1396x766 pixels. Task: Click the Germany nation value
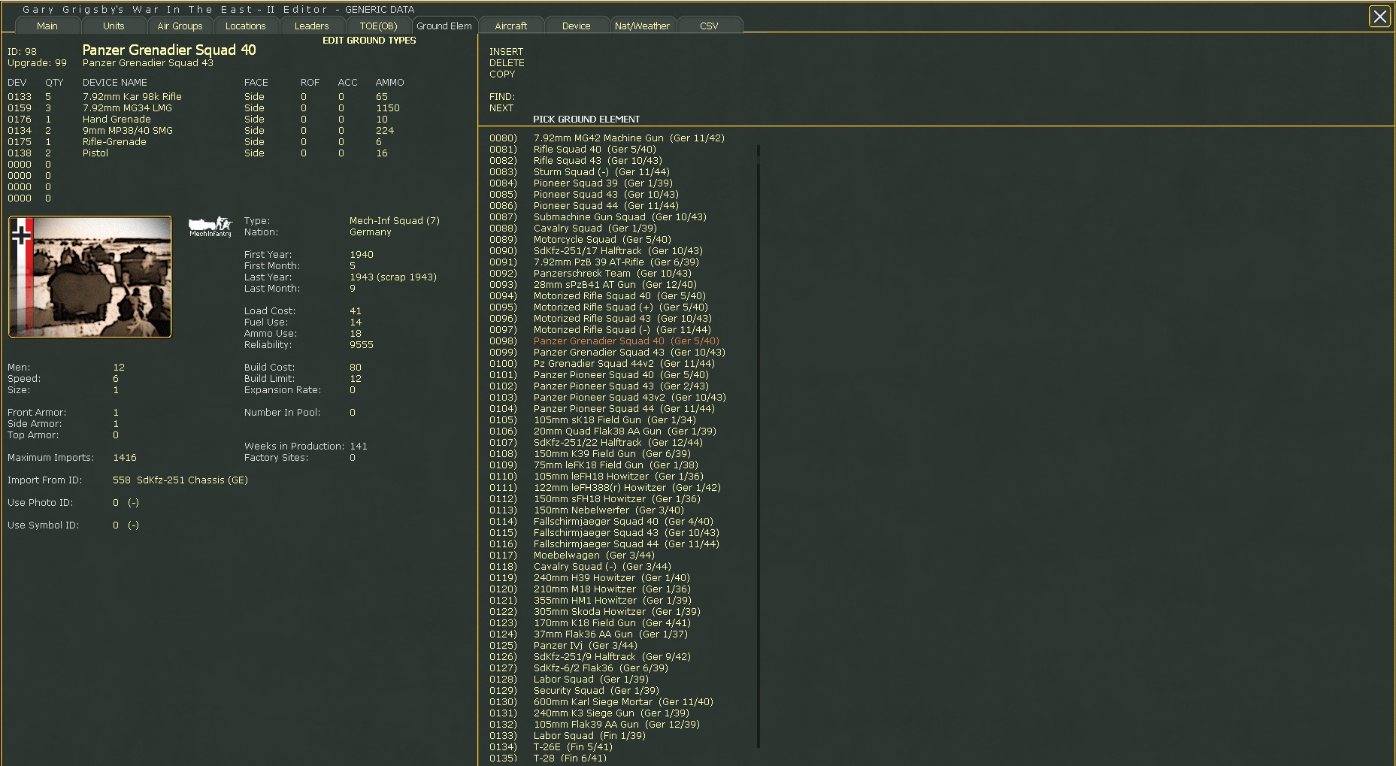pyautogui.click(x=371, y=232)
